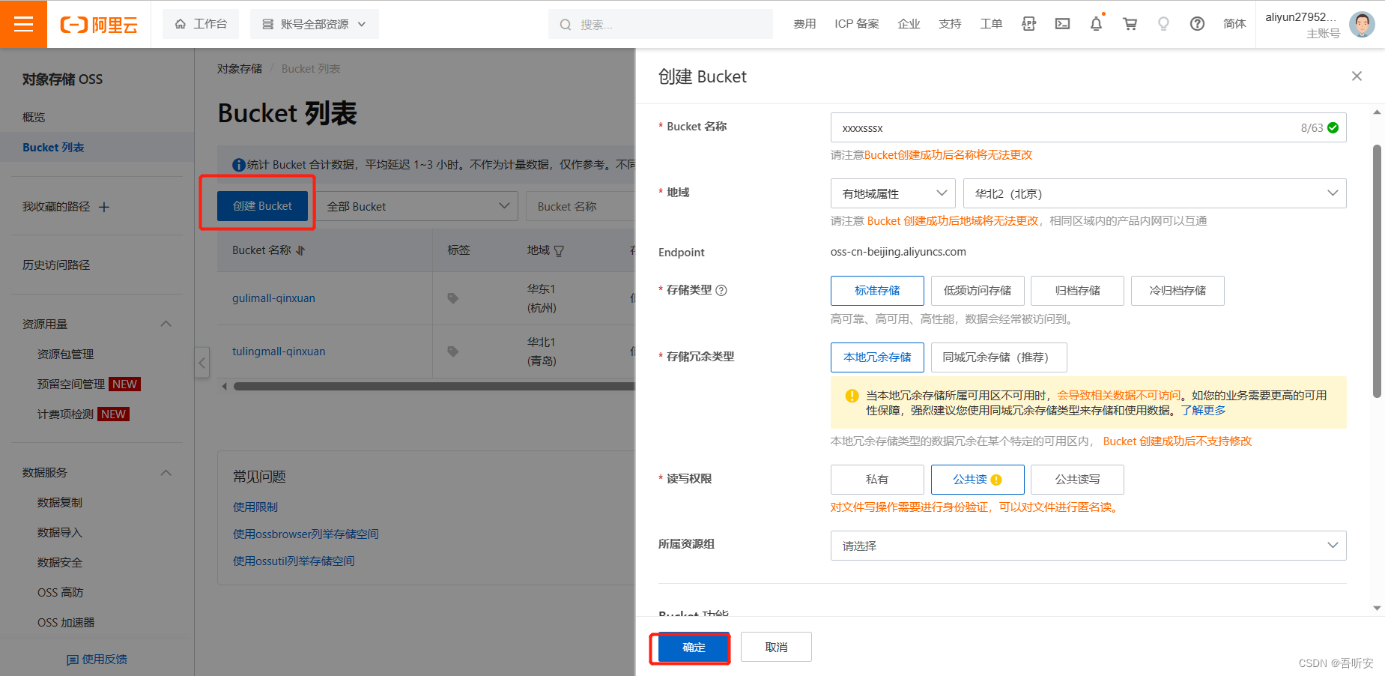Click 了解更多 link in warning
This screenshot has height=676, width=1385.
[x=1204, y=411]
